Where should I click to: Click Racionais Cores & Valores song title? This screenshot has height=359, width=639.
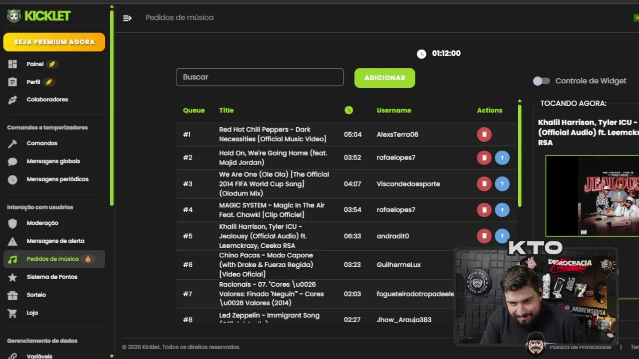tap(271, 294)
